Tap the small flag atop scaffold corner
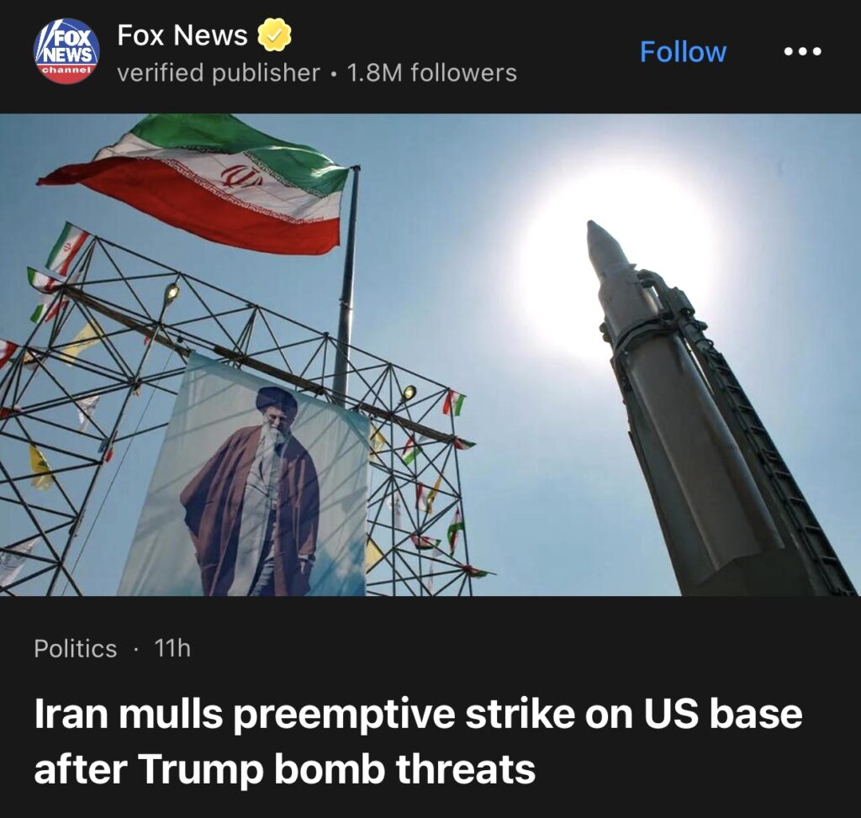 pos(66,248)
